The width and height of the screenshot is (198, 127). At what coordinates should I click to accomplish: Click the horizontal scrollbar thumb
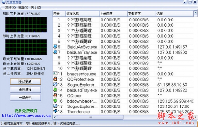[x=90, y=117]
